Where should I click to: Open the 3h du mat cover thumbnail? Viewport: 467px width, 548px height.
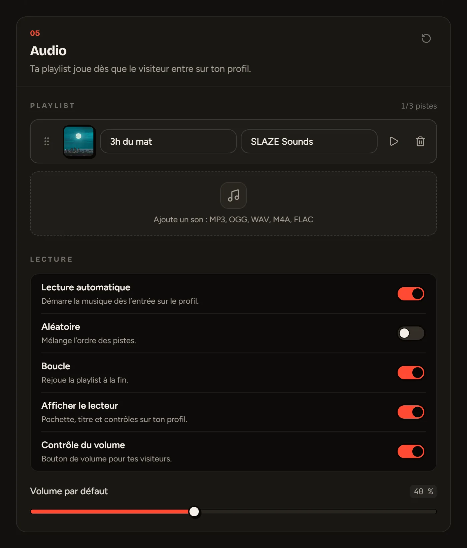pyautogui.click(x=79, y=141)
